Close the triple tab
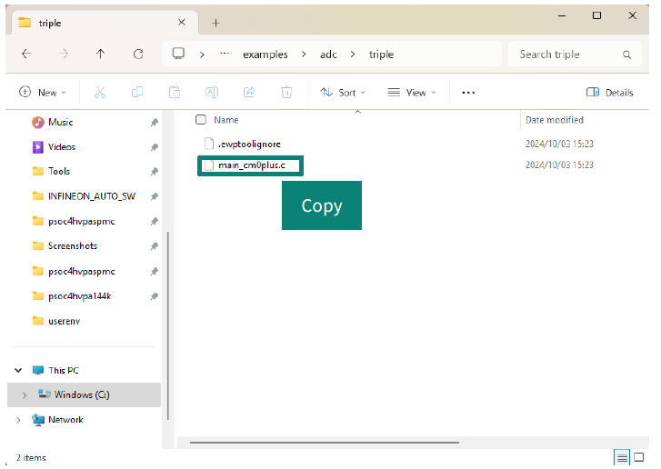661x469 pixels. [182, 23]
